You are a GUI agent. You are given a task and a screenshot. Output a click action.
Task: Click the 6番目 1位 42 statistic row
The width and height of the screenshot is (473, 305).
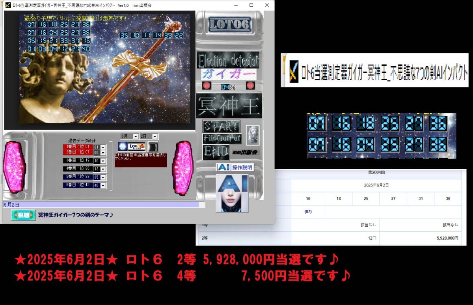[x=78, y=185]
